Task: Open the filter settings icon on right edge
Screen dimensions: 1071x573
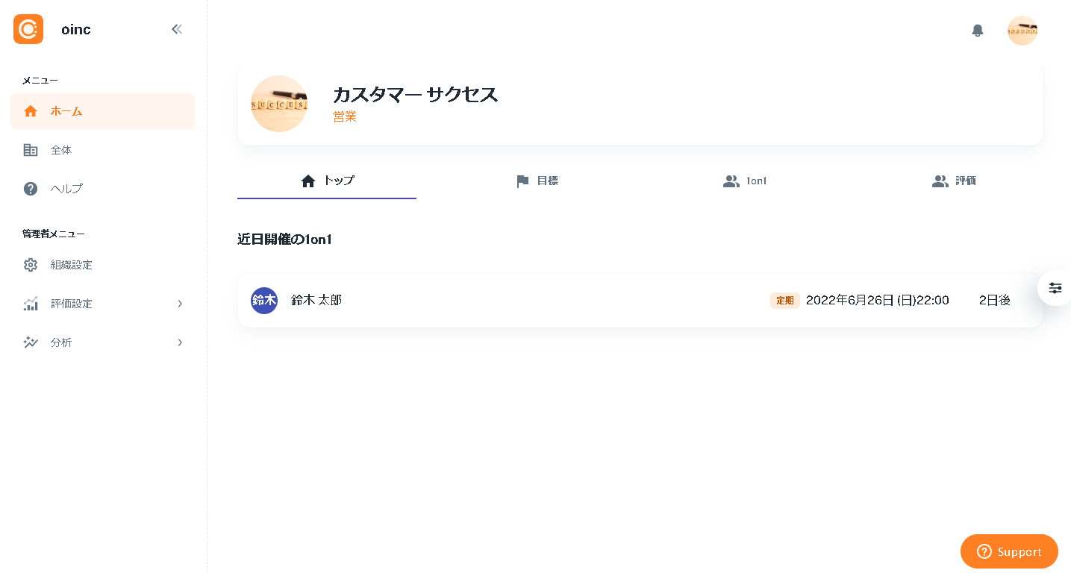Action: (1055, 288)
